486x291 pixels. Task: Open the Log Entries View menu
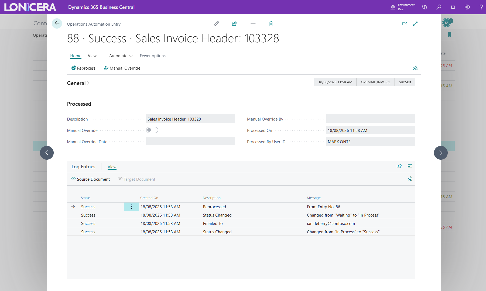(x=112, y=167)
